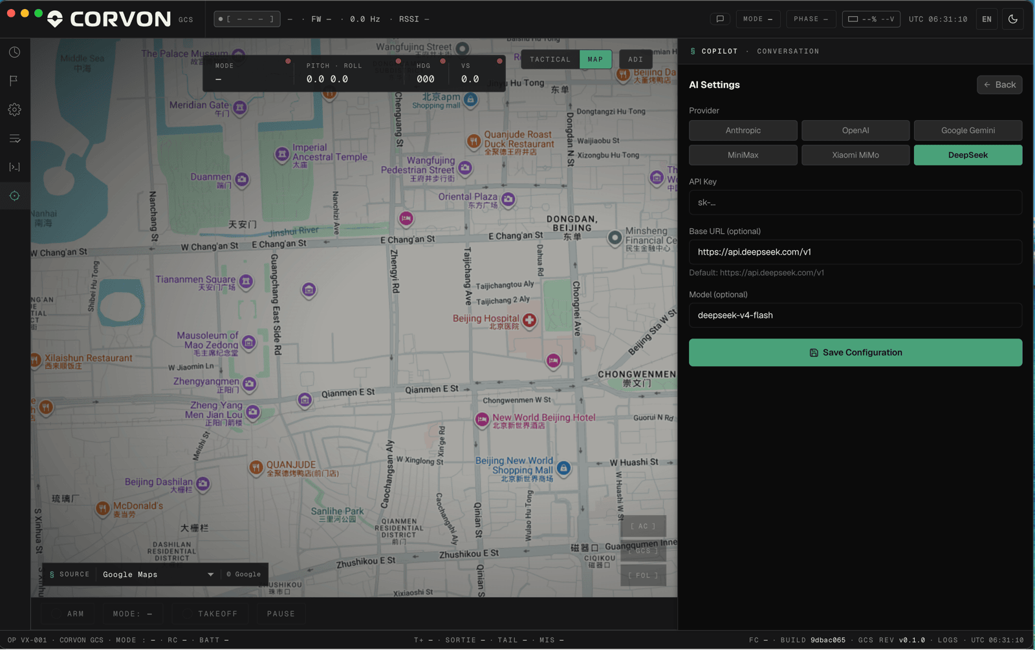
Task: Open the EN language selector
Action: click(986, 19)
